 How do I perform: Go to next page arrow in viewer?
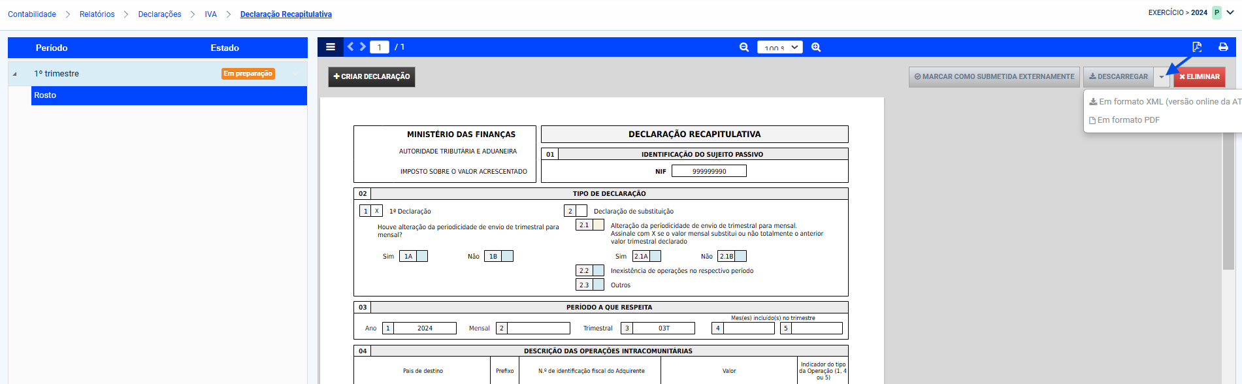(363, 46)
